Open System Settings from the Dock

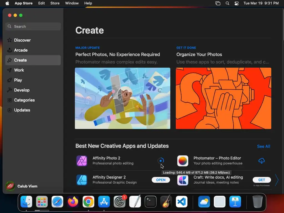[x=120, y=202]
